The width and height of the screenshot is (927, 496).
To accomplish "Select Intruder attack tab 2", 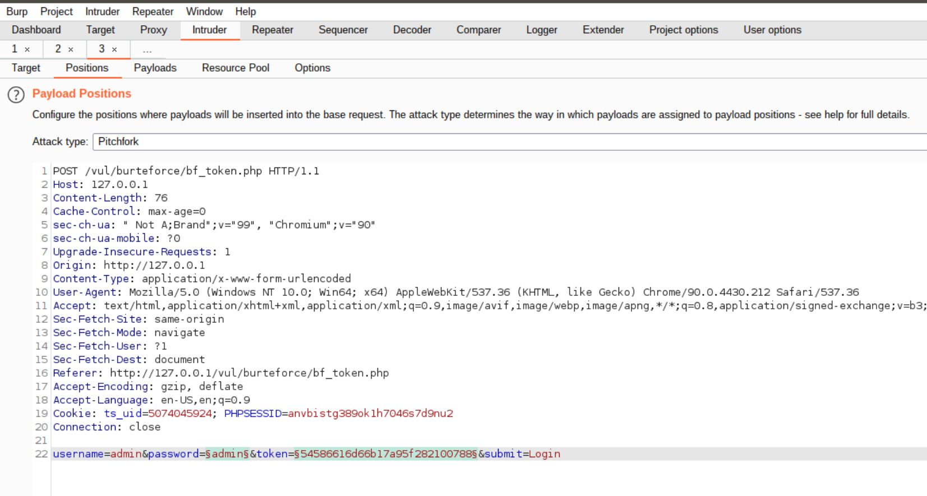I will pyautogui.click(x=58, y=49).
